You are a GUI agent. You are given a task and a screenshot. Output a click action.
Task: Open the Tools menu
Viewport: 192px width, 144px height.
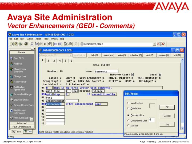point(46,39)
